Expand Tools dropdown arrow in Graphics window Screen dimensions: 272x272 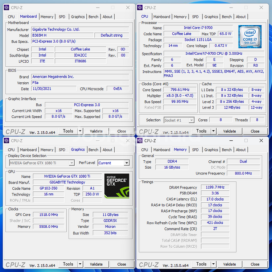[x=80, y=264]
